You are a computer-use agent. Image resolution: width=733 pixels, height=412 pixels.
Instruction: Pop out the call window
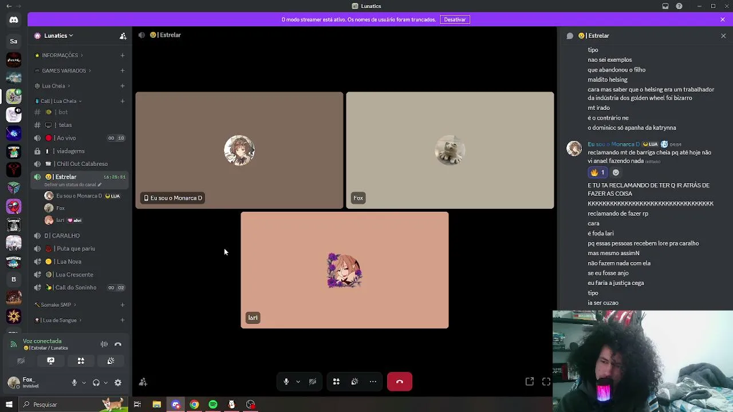[530, 382]
